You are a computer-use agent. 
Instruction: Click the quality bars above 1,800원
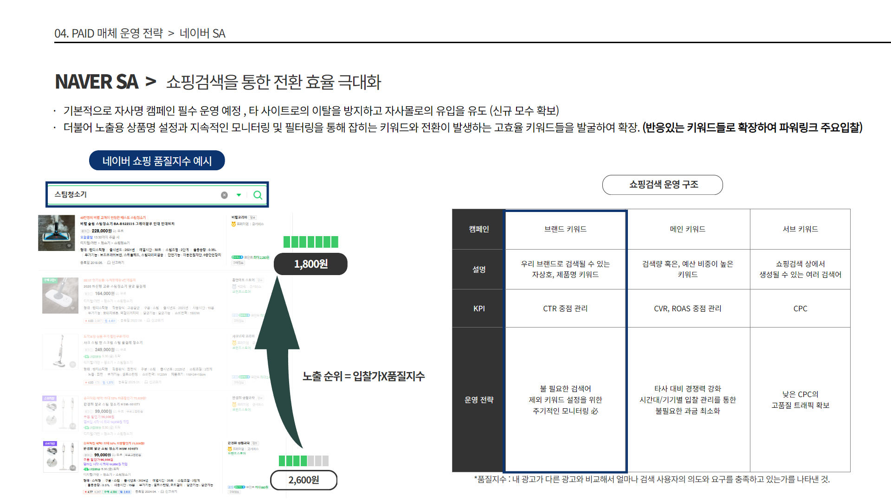[x=310, y=242]
